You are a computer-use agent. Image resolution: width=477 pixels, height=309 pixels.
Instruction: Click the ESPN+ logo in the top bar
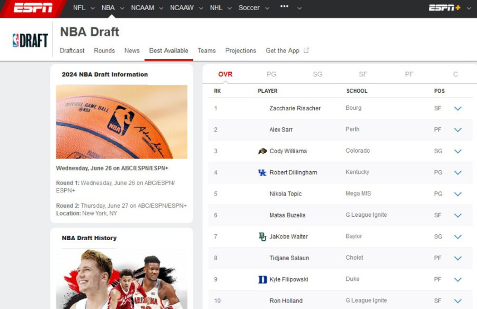tap(444, 7)
